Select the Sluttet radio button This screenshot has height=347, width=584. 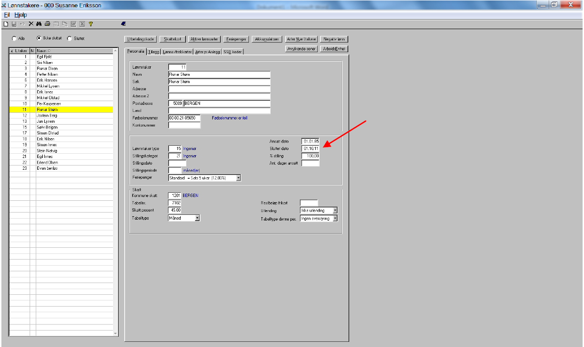[x=70, y=39]
